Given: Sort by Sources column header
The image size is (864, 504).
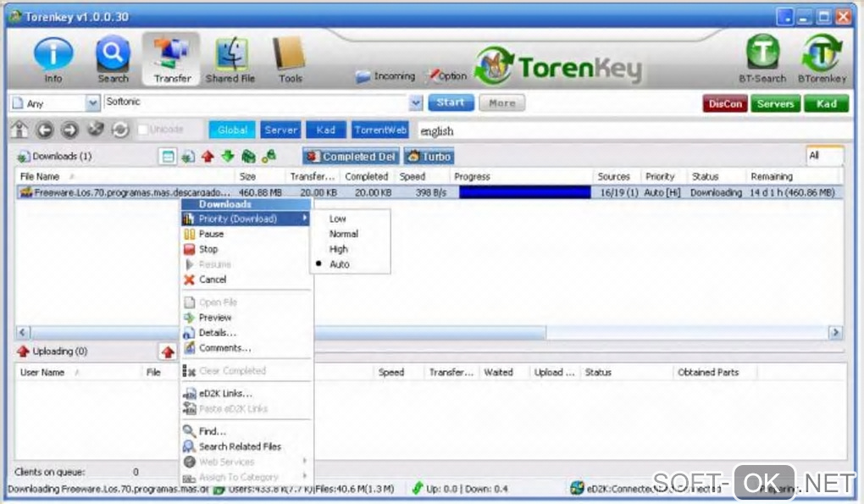Looking at the screenshot, I should [x=616, y=176].
